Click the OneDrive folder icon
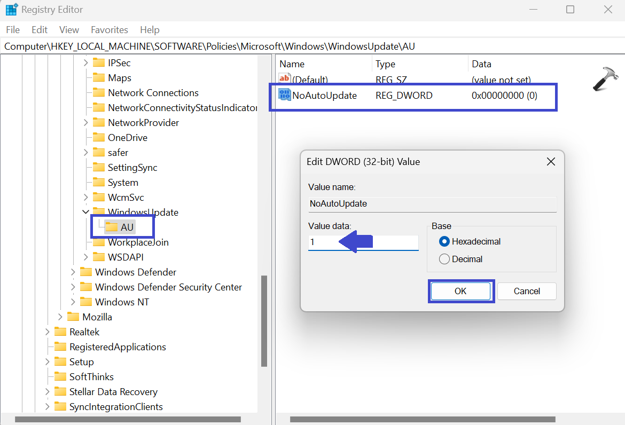The height and width of the screenshot is (425, 625). [99, 138]
